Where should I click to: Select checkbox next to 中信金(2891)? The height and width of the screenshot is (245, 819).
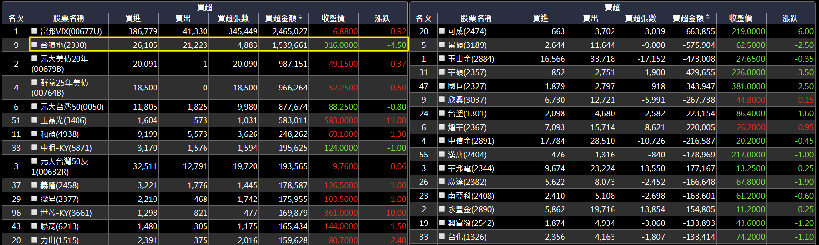point(442,140)
